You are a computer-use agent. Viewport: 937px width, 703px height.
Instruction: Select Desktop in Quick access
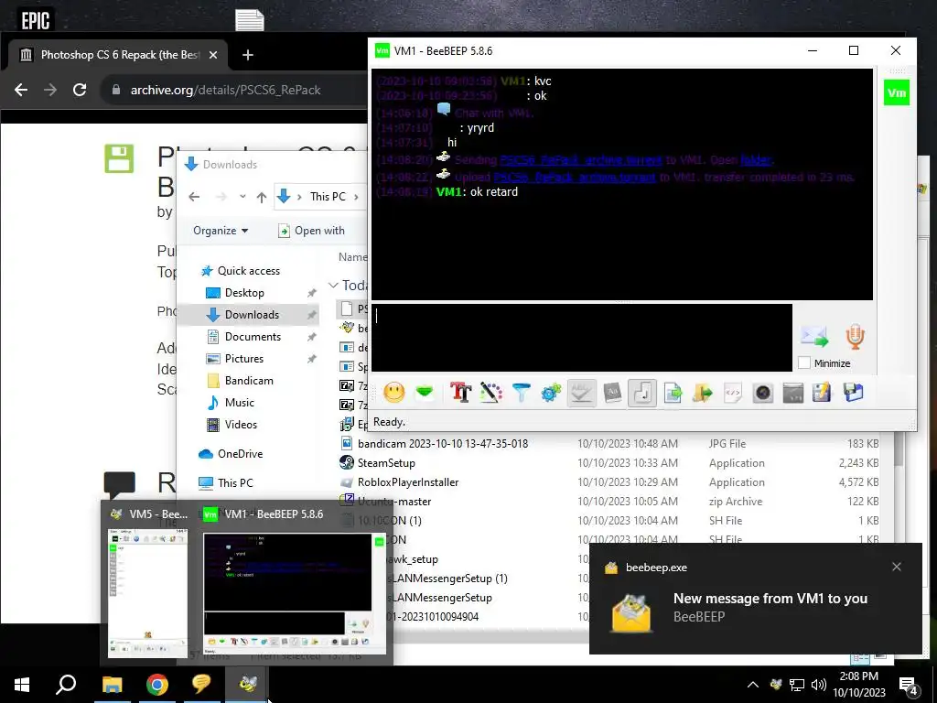coord(244,293)
